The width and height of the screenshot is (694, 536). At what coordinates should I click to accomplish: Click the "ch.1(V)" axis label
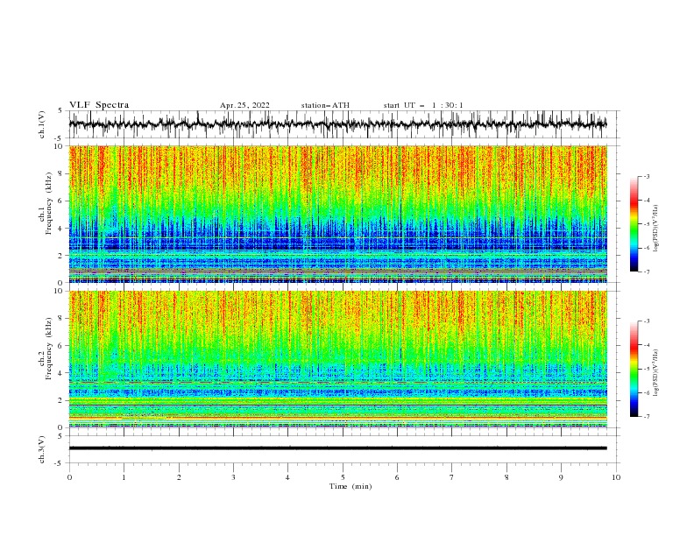pos(42,124)
